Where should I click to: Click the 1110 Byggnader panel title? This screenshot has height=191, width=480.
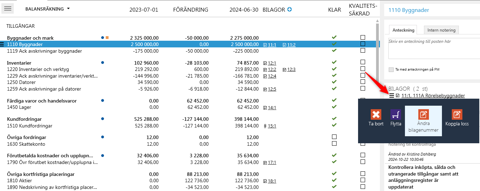click(x=409, y=10)
